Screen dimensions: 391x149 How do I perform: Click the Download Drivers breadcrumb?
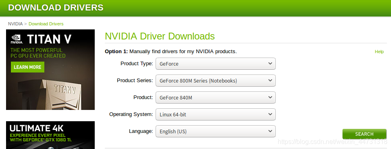click(46, 24)
